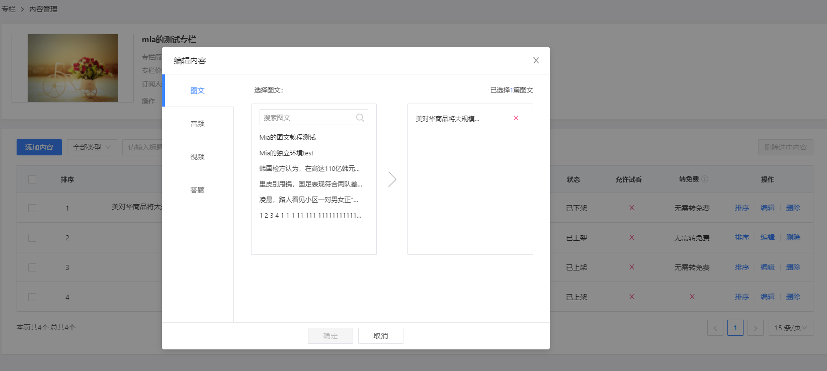Expand the 15 条/页 page size dropdown
The image size is (827, 371).
pos(790,328)
